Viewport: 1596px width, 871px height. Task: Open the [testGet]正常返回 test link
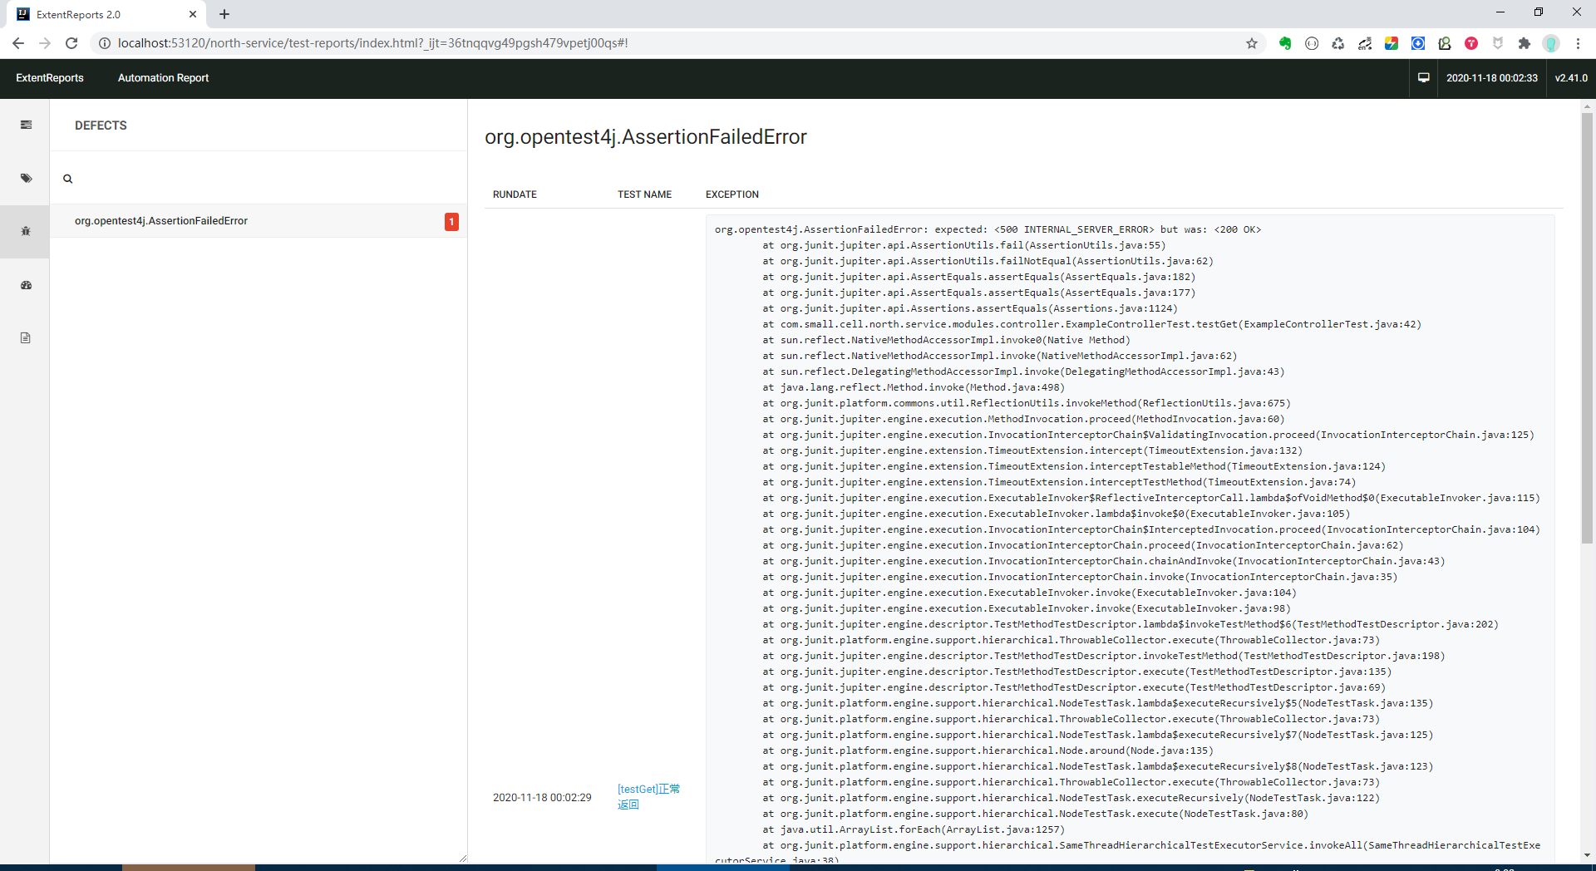click(x=648, y=796)
